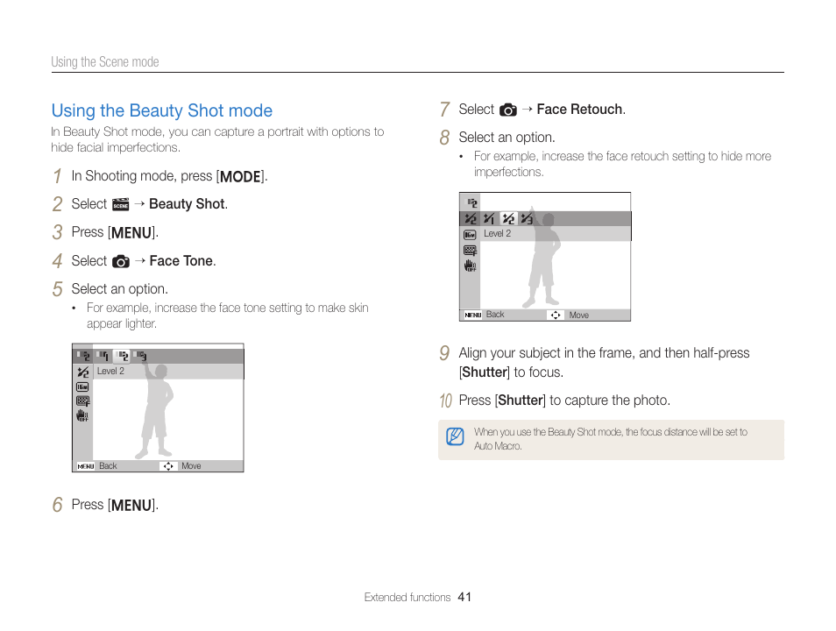Click 'Using the Beauty Shot mode' heading
Screen dimensions: 836x631
[x=161, y=110]
